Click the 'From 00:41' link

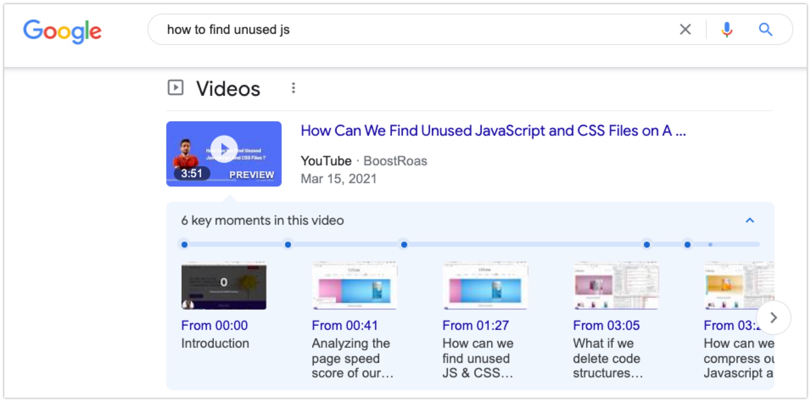[x=345, y=325]
